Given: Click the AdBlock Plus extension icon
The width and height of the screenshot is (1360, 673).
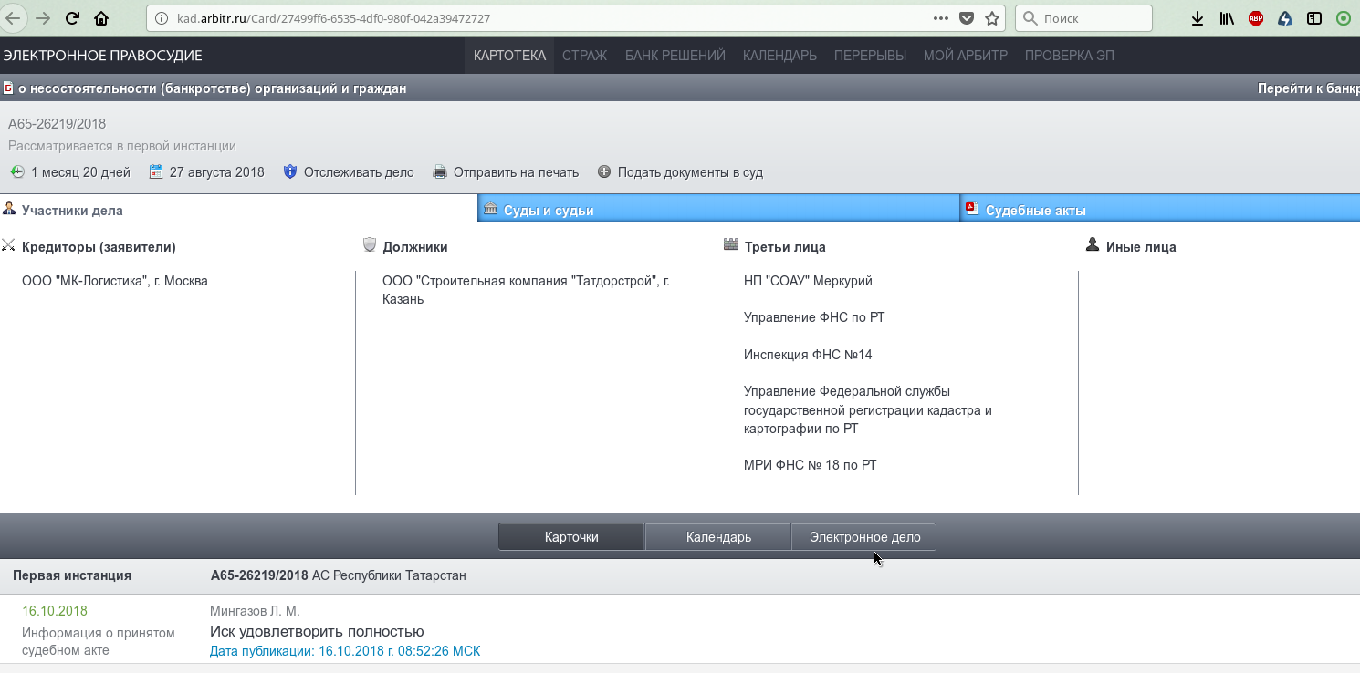Looking at the screenshot, I should click(x=1256, y=18).
